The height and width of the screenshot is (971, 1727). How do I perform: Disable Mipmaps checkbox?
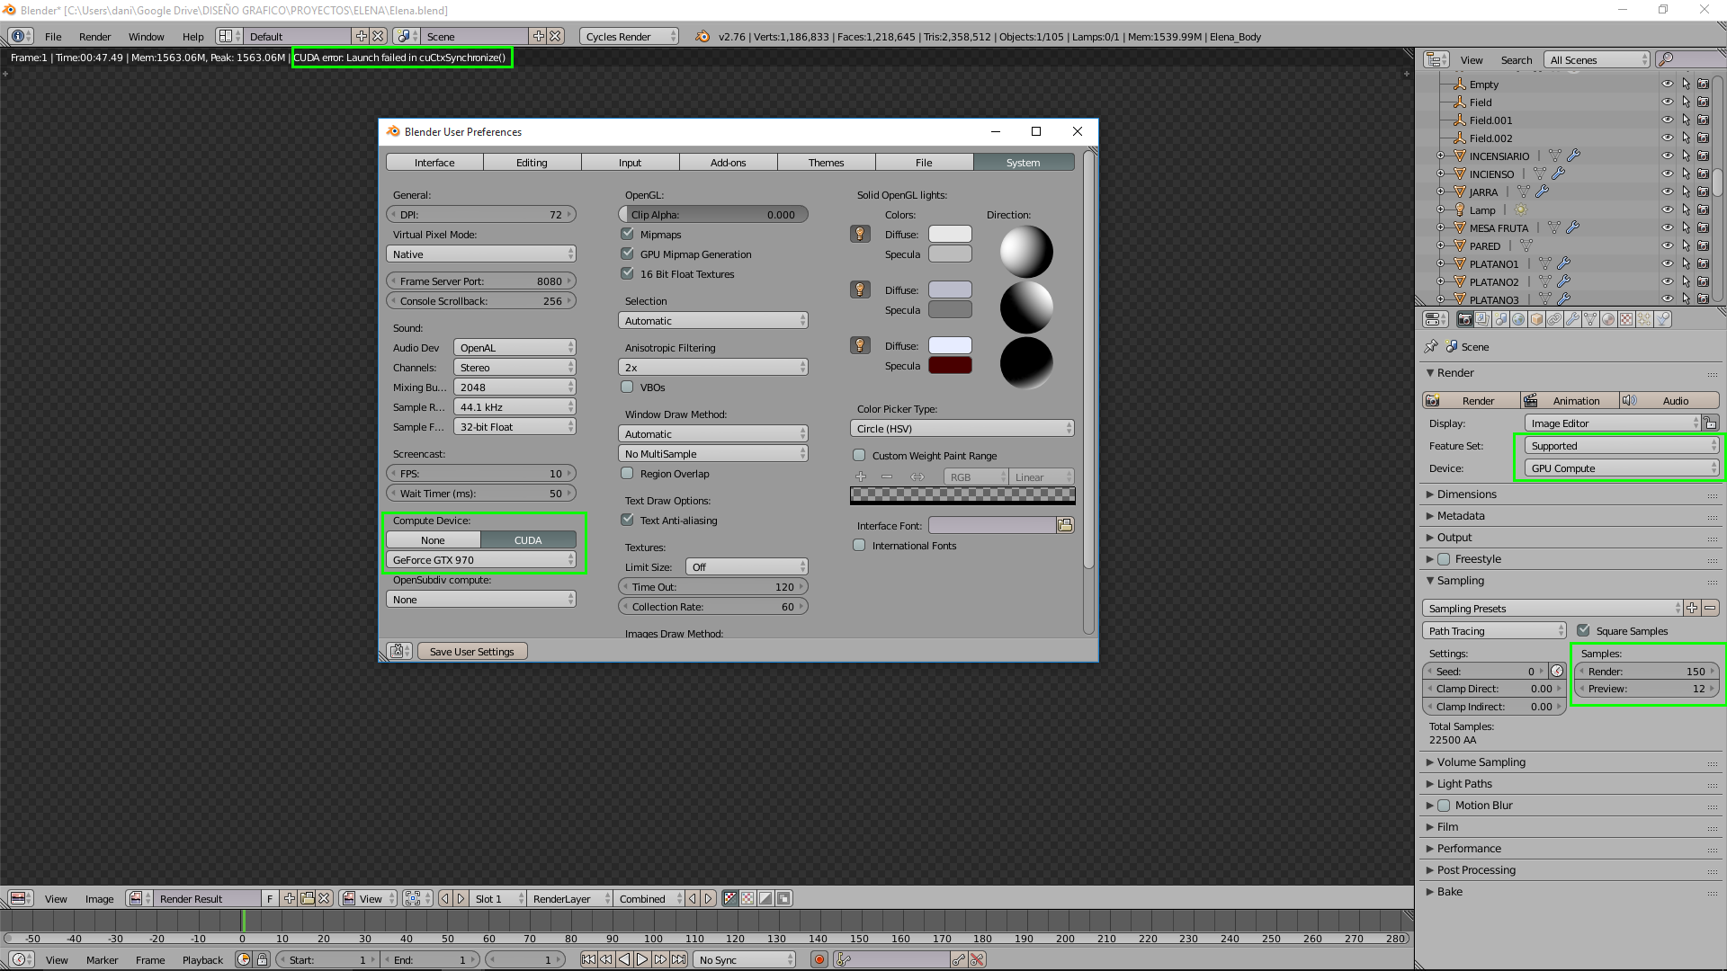coord(628,234)
